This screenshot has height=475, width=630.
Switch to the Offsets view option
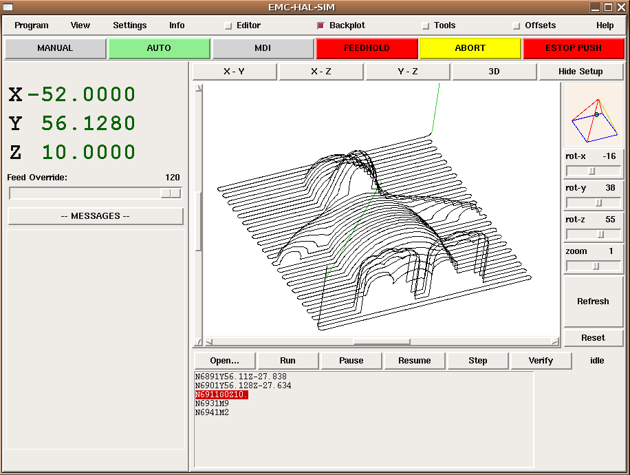tap(517, 25)
